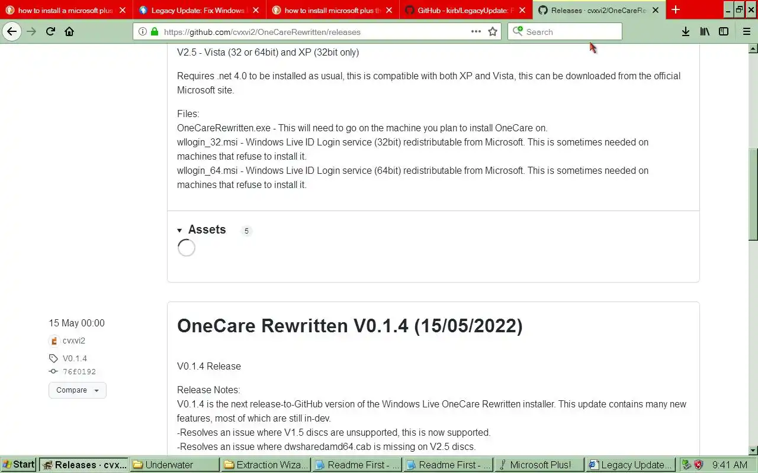Click the cvxvi2 avatar image
This screenshot has width=758, height=473.
54,341
